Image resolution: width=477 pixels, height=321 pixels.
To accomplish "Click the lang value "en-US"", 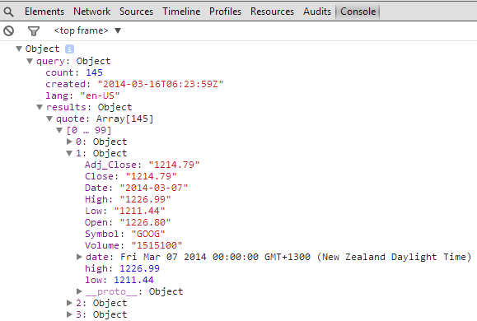I will click(100, 95).
